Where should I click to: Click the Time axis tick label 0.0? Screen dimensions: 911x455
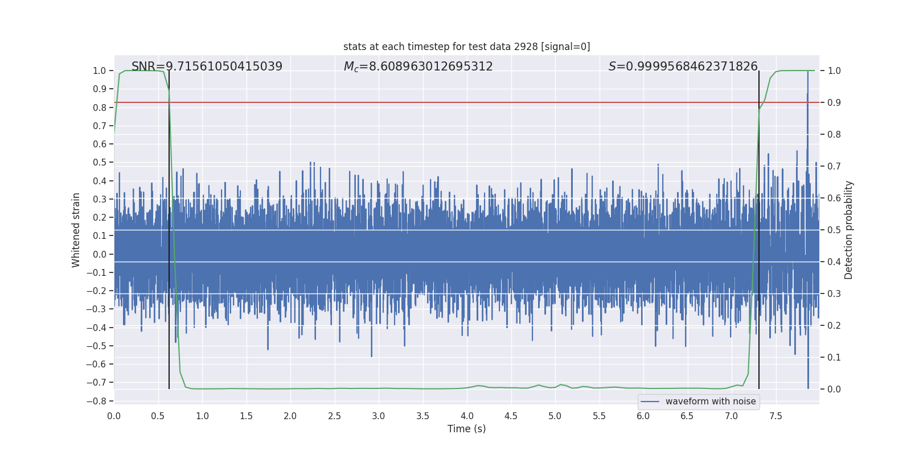pos(114,416)
